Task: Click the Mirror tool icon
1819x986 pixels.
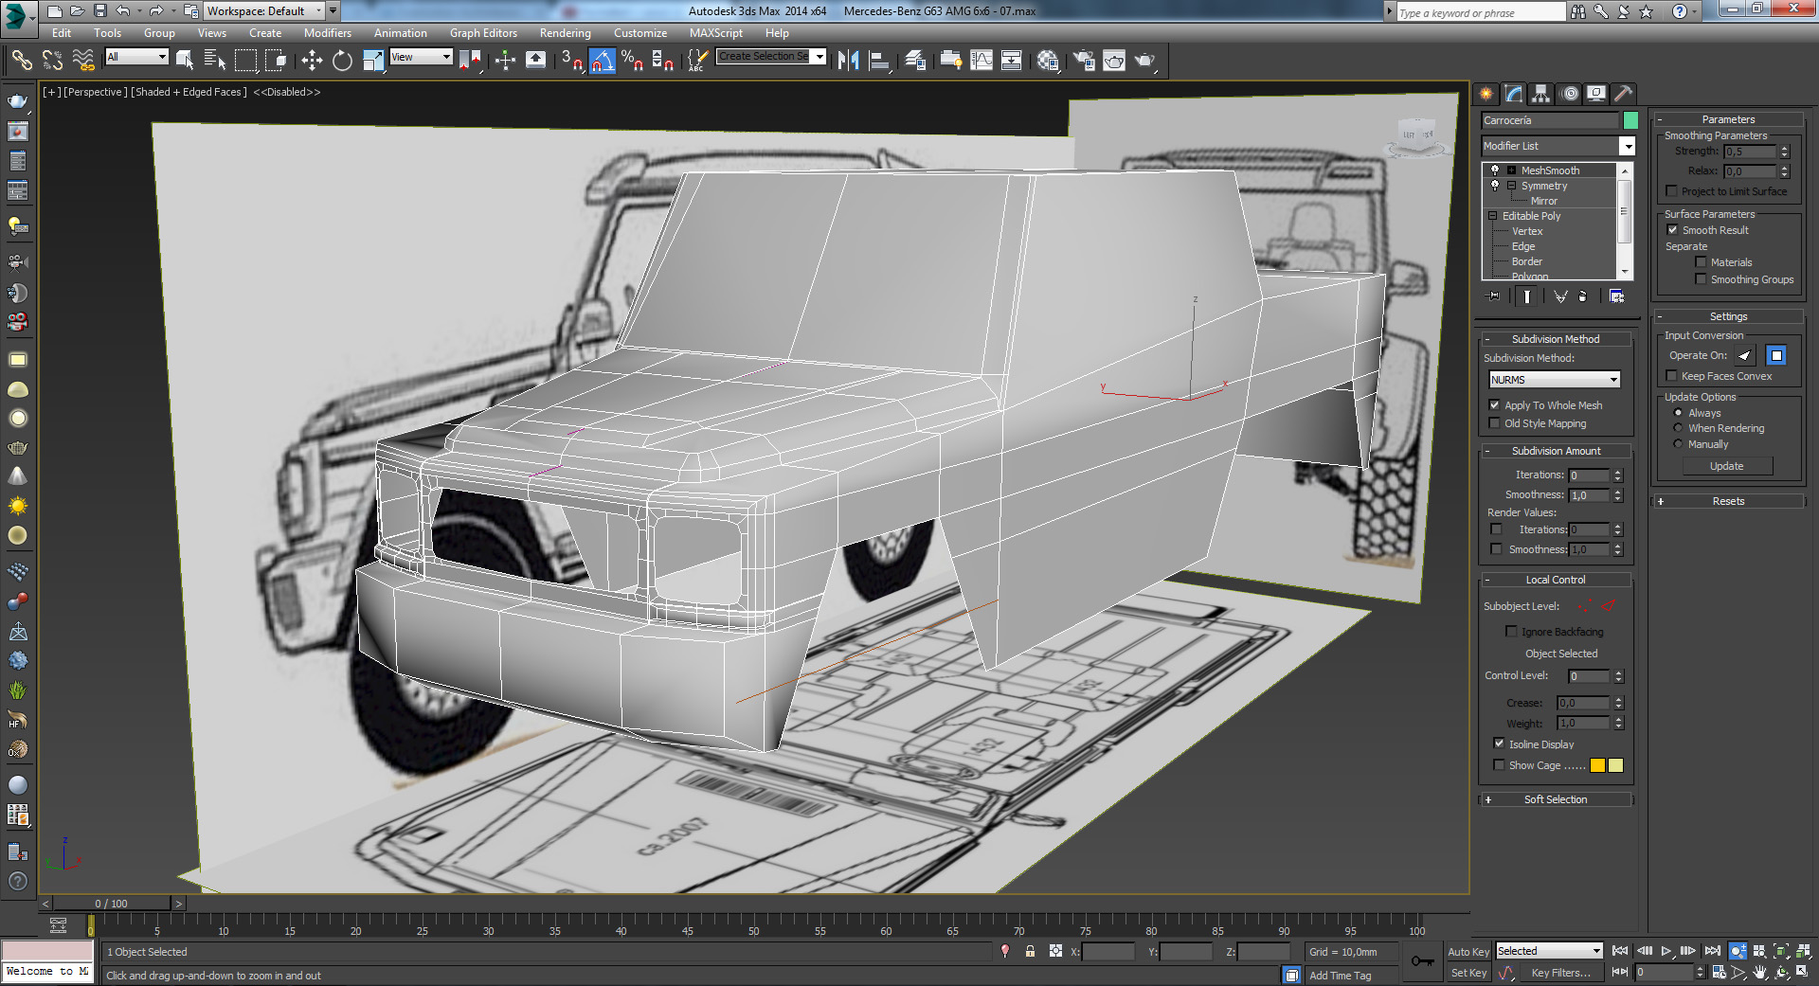Action: [848, 61]
